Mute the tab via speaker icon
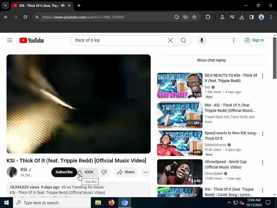The height and width of the screenshot is (208, 277). pos(63,5)
